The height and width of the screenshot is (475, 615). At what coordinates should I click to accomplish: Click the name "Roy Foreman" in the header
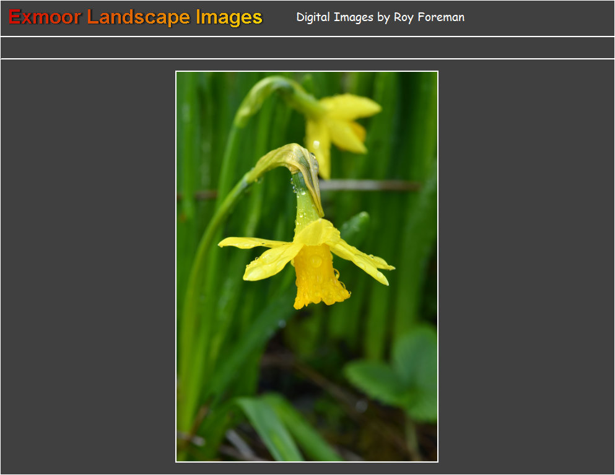click(429, 17)
